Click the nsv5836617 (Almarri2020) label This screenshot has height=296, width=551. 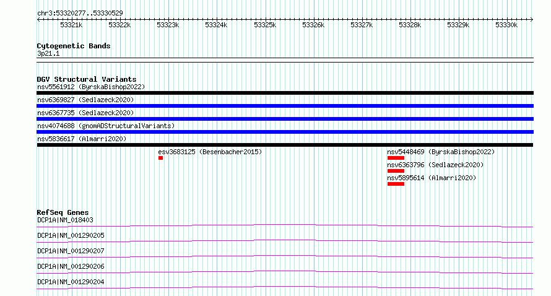(x=82, y=139)
